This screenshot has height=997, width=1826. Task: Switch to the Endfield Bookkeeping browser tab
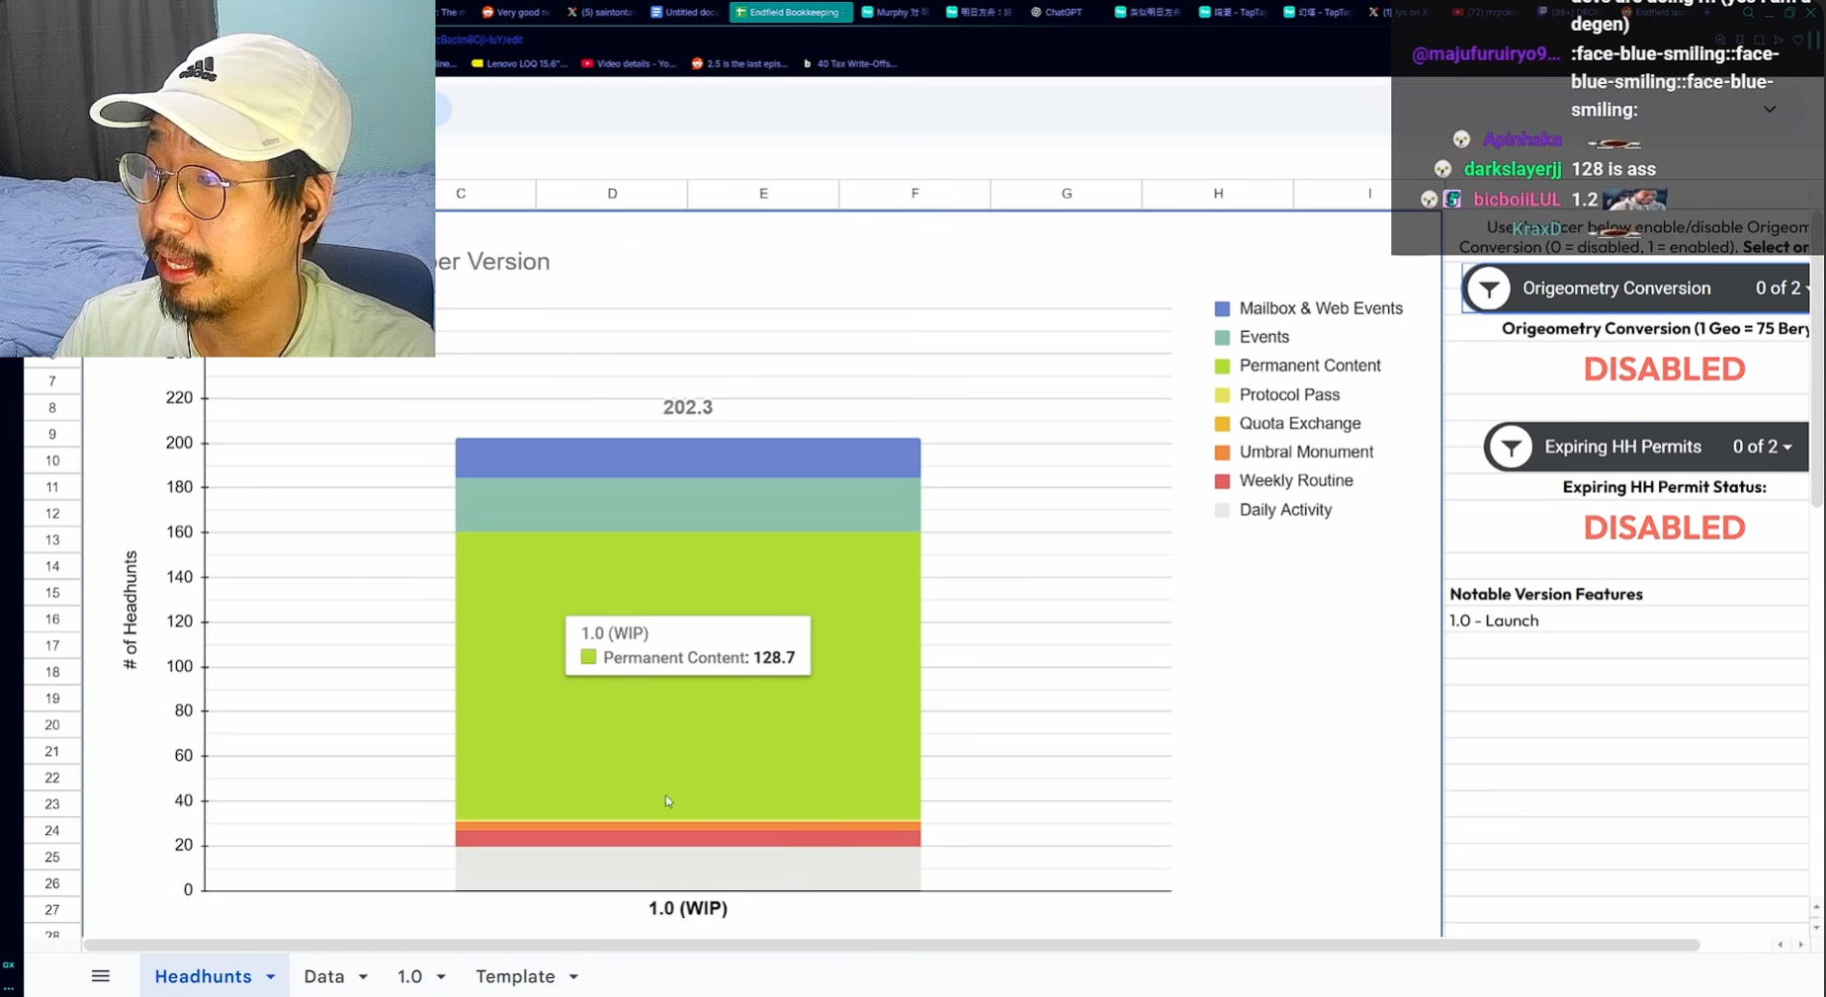791,12
